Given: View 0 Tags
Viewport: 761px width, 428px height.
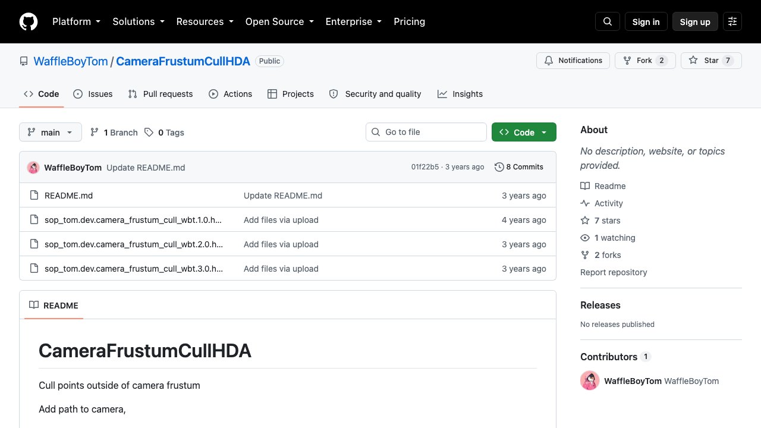Looking at the screenshot, I should coord(164,133).
